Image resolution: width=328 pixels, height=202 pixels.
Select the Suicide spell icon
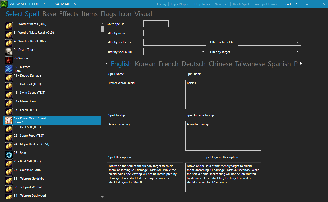9,60
